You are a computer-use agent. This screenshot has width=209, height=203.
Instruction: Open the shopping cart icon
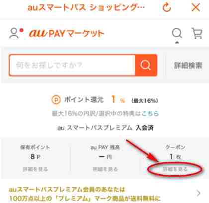[x=197, y=33]
